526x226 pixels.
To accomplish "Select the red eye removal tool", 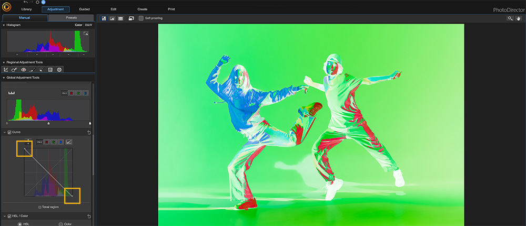I will 24,69.
